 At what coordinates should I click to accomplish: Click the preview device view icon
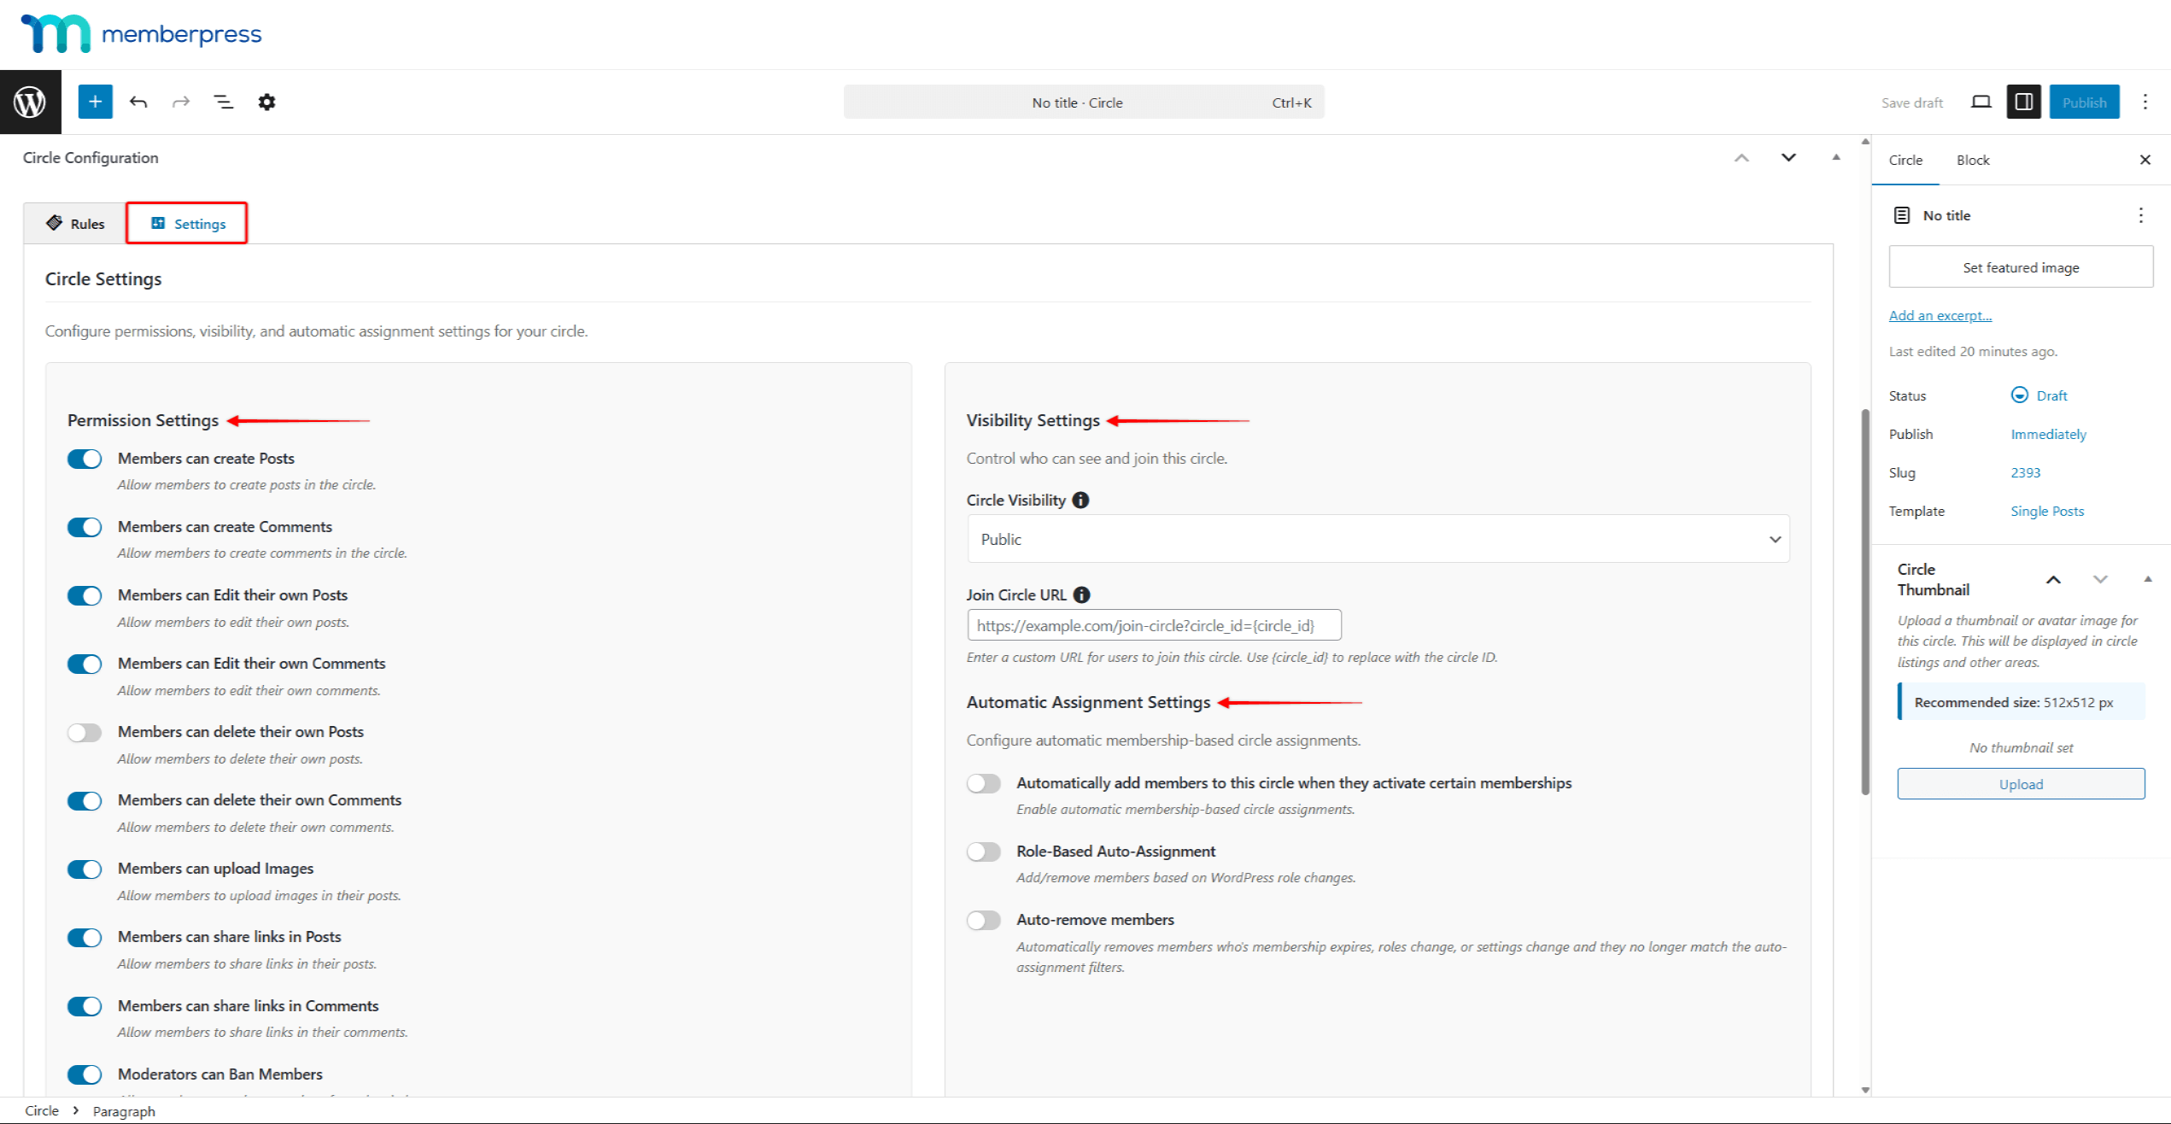coord(1981,102)
